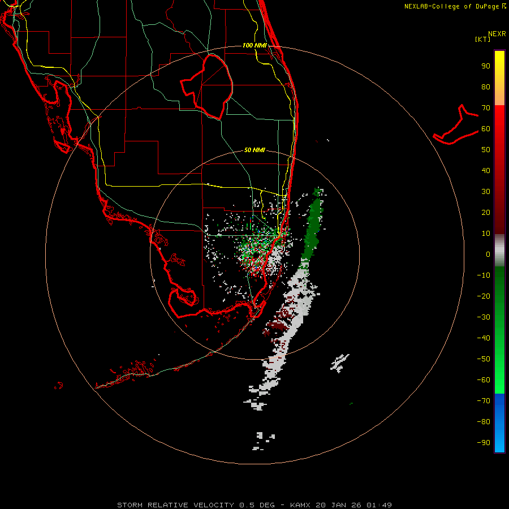
Task: Click the Lake Okeechobee outline on the map
Action: [x=208, y=86]
